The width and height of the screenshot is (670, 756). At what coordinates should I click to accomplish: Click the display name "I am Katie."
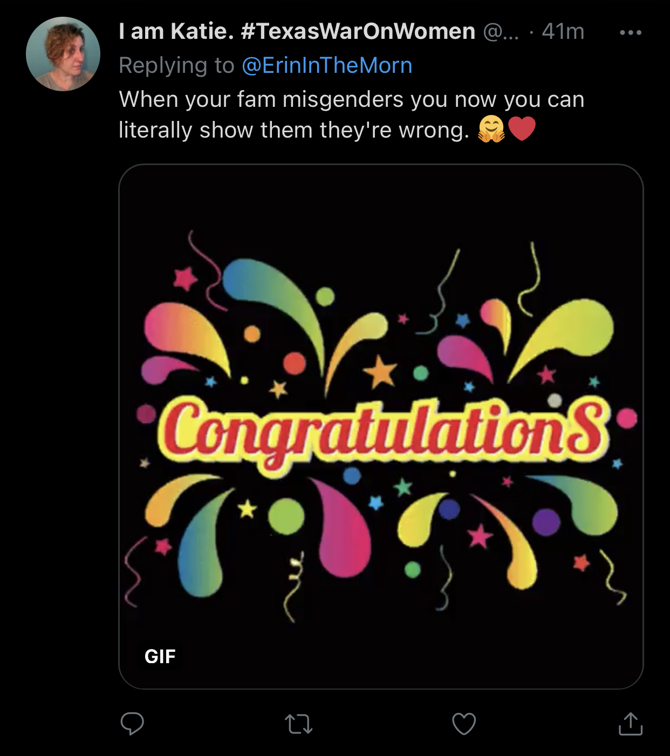pyautogui.click(x=176, y=31)
